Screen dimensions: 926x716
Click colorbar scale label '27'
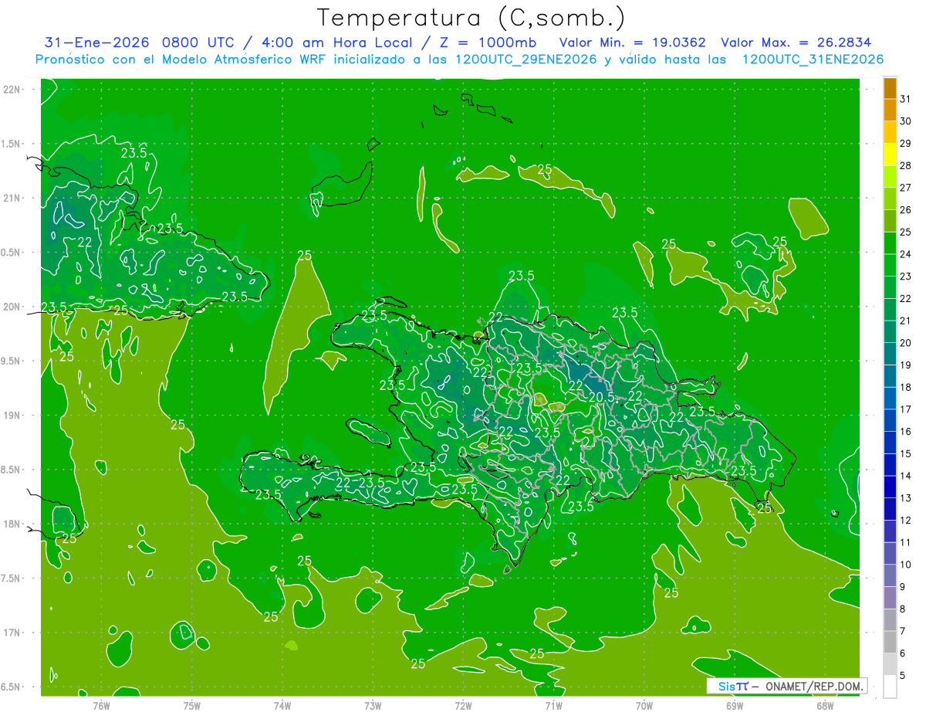[x=906, y=188]
